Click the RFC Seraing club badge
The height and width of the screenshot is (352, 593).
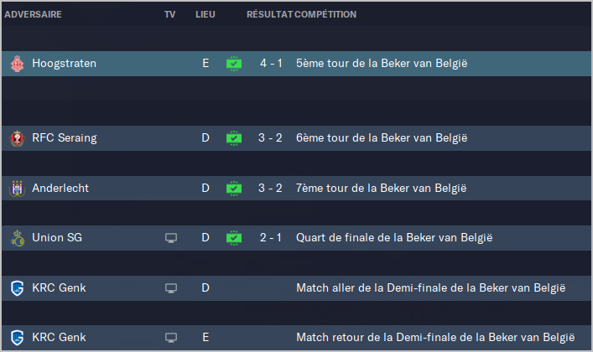click(x=17, y=138)
